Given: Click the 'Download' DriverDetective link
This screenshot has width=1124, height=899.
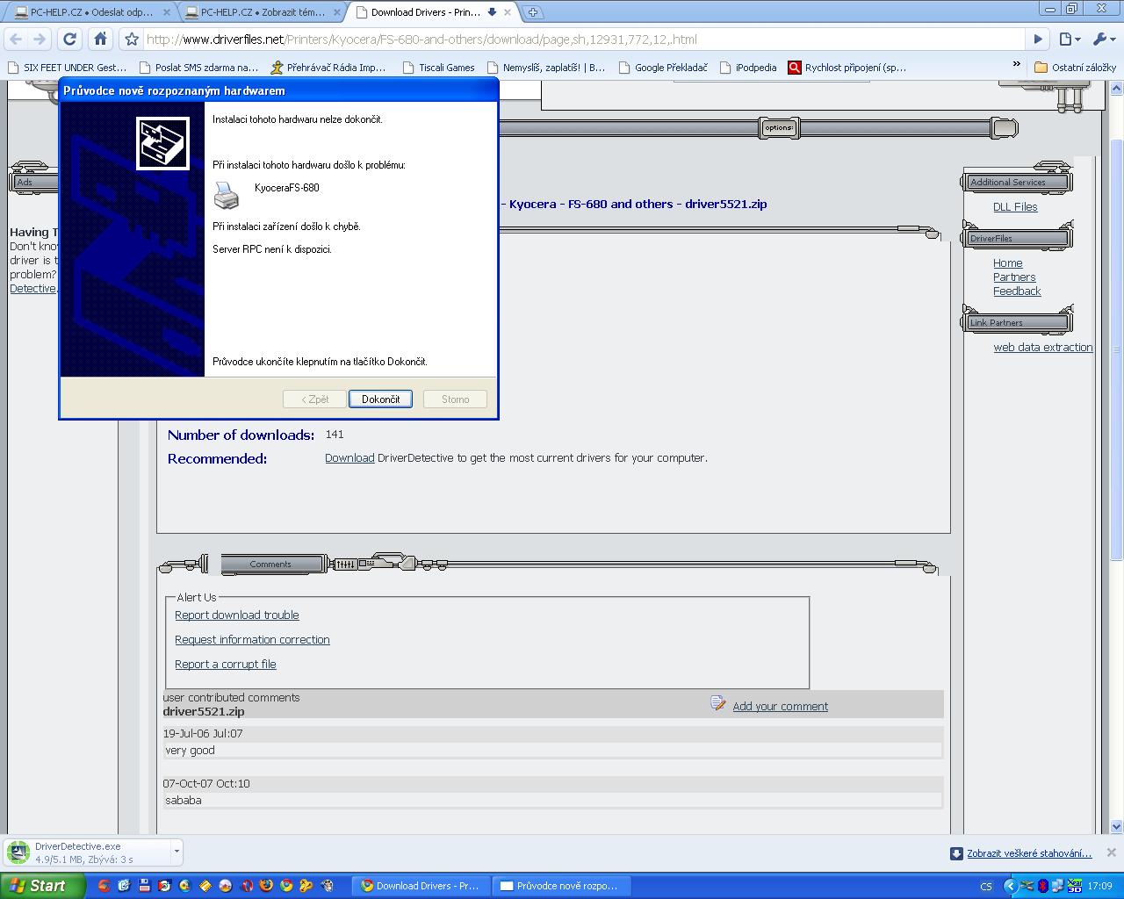Looking at the screenshot, I should point(349,458).
